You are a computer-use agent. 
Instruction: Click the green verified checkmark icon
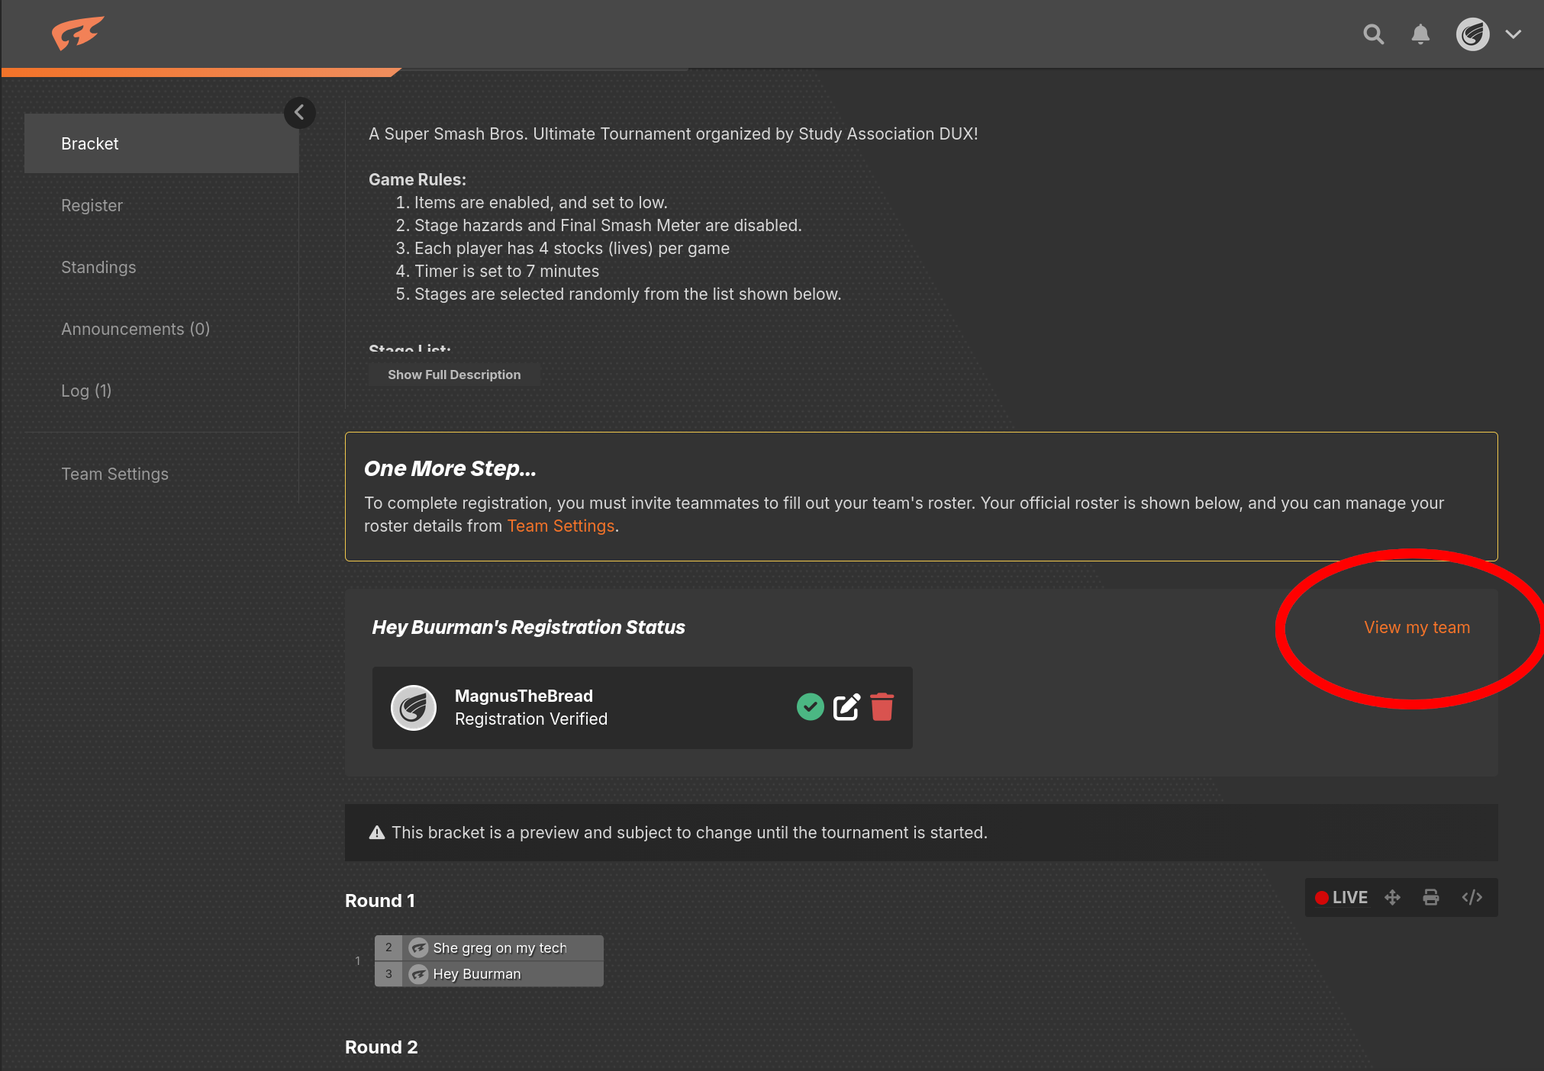[810, 707]
